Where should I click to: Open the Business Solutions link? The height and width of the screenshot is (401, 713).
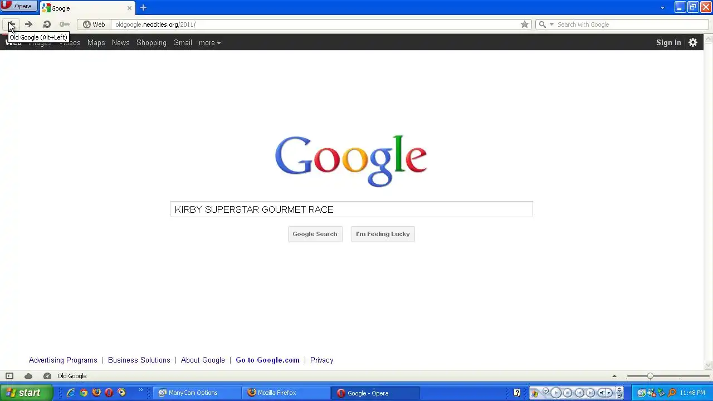pos(139,360)
